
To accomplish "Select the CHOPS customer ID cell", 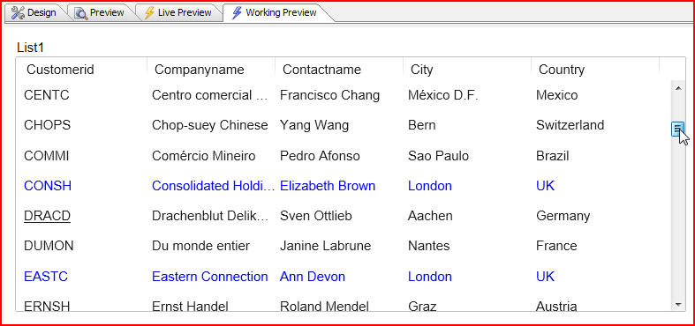I will (47, 125).
